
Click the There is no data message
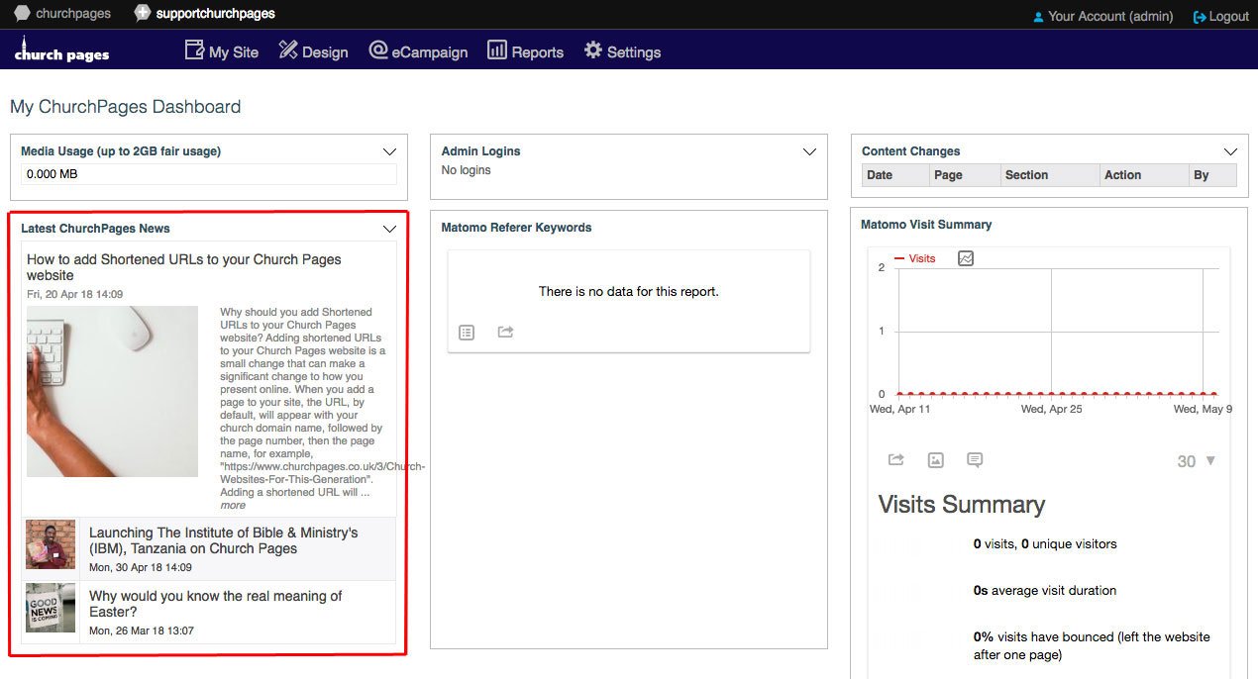coord(629,291)
